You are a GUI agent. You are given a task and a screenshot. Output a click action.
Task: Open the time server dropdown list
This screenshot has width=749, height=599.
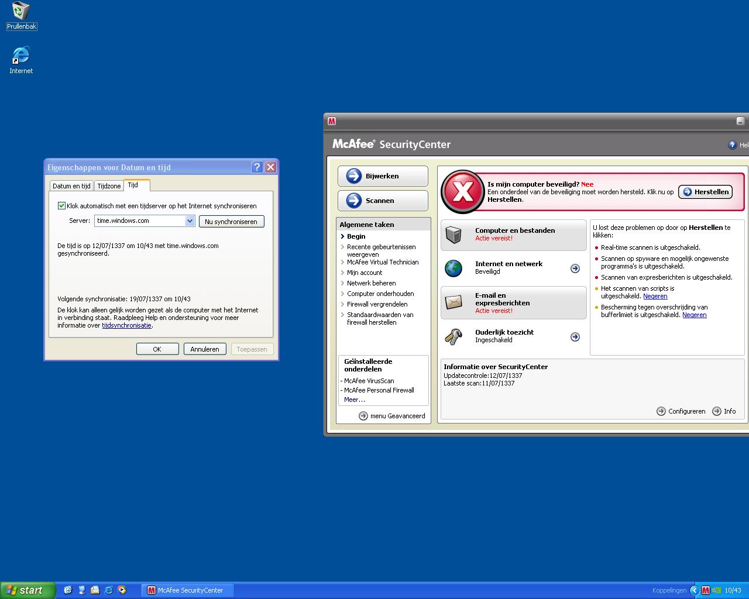190,221
